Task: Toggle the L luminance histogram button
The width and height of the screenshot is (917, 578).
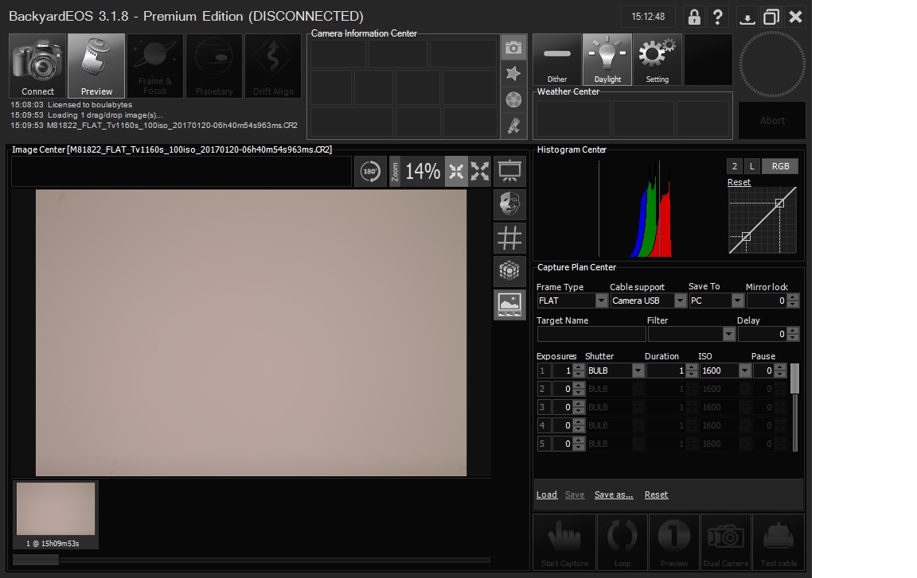Action: point(751,166)
